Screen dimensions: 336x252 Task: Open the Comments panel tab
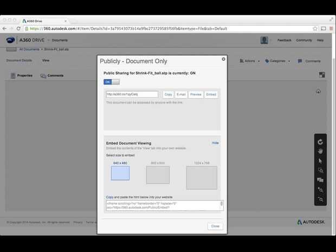tap(52, 76)
